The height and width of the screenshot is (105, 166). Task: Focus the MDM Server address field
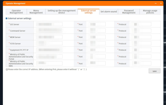[x=50, y=37]
